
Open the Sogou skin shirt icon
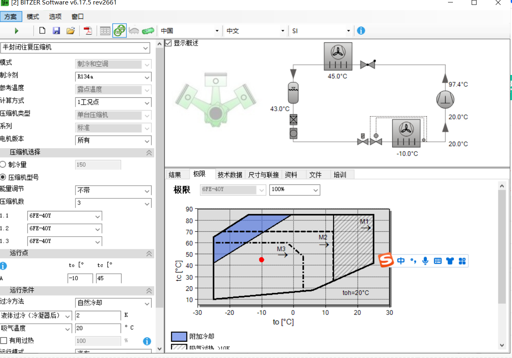pyautogui.click(x=450, y=261)
